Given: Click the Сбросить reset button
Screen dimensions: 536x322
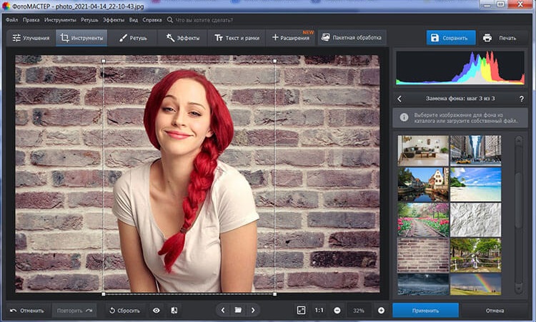Looking at the screenshot, I should click(124, 311).
